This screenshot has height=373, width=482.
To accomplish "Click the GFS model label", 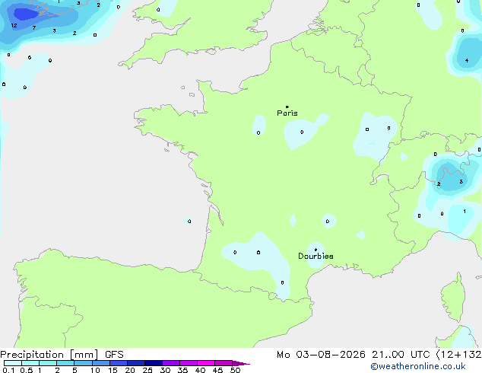I will 114,355.
